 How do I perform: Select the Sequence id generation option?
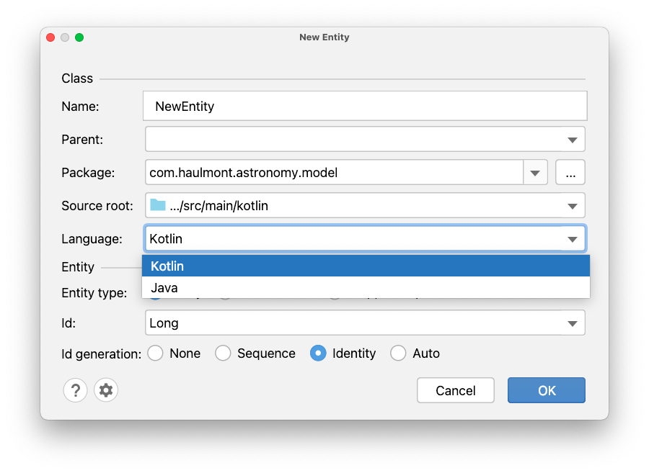223,353
